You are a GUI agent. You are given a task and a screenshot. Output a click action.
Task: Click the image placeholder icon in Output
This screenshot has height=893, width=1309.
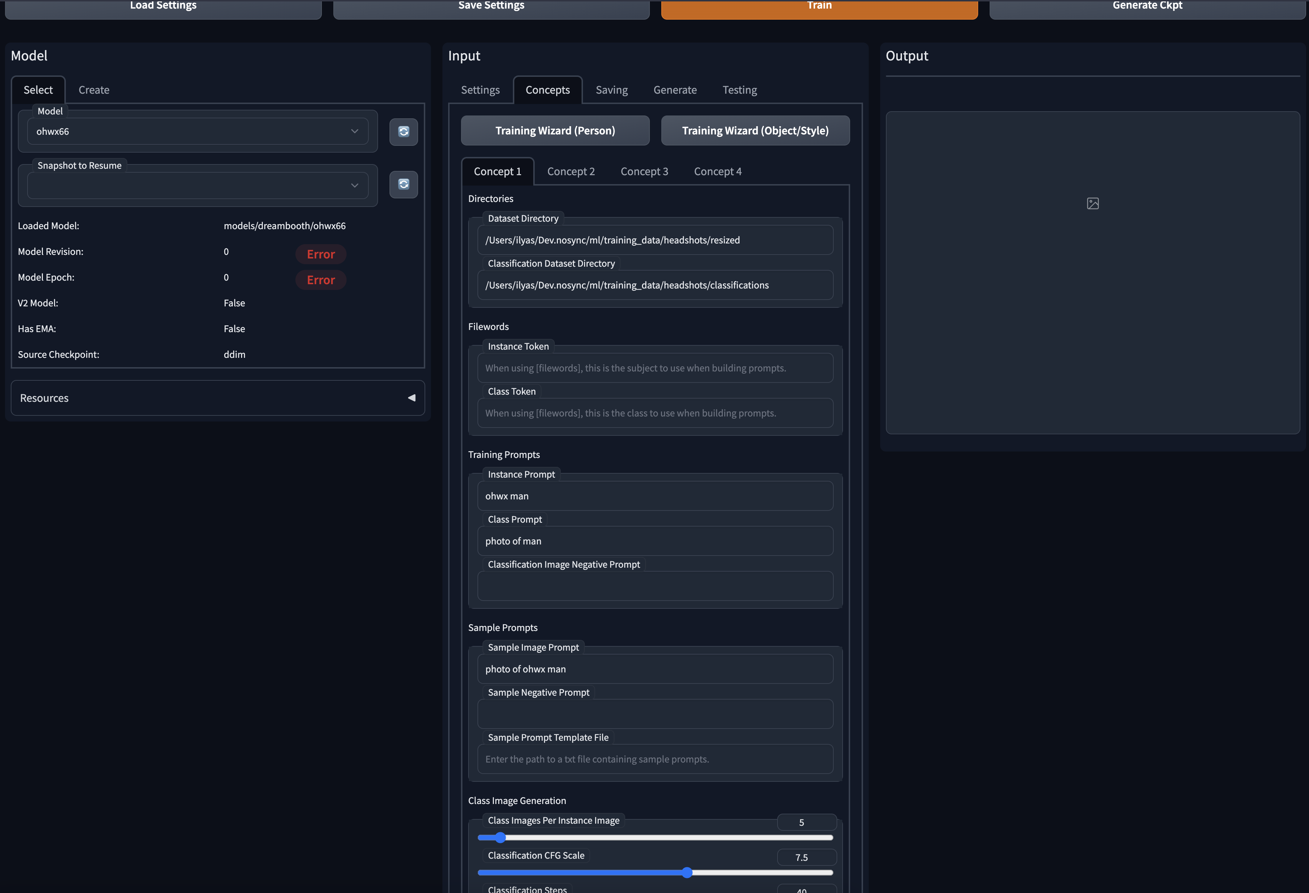coord(1092,203)
